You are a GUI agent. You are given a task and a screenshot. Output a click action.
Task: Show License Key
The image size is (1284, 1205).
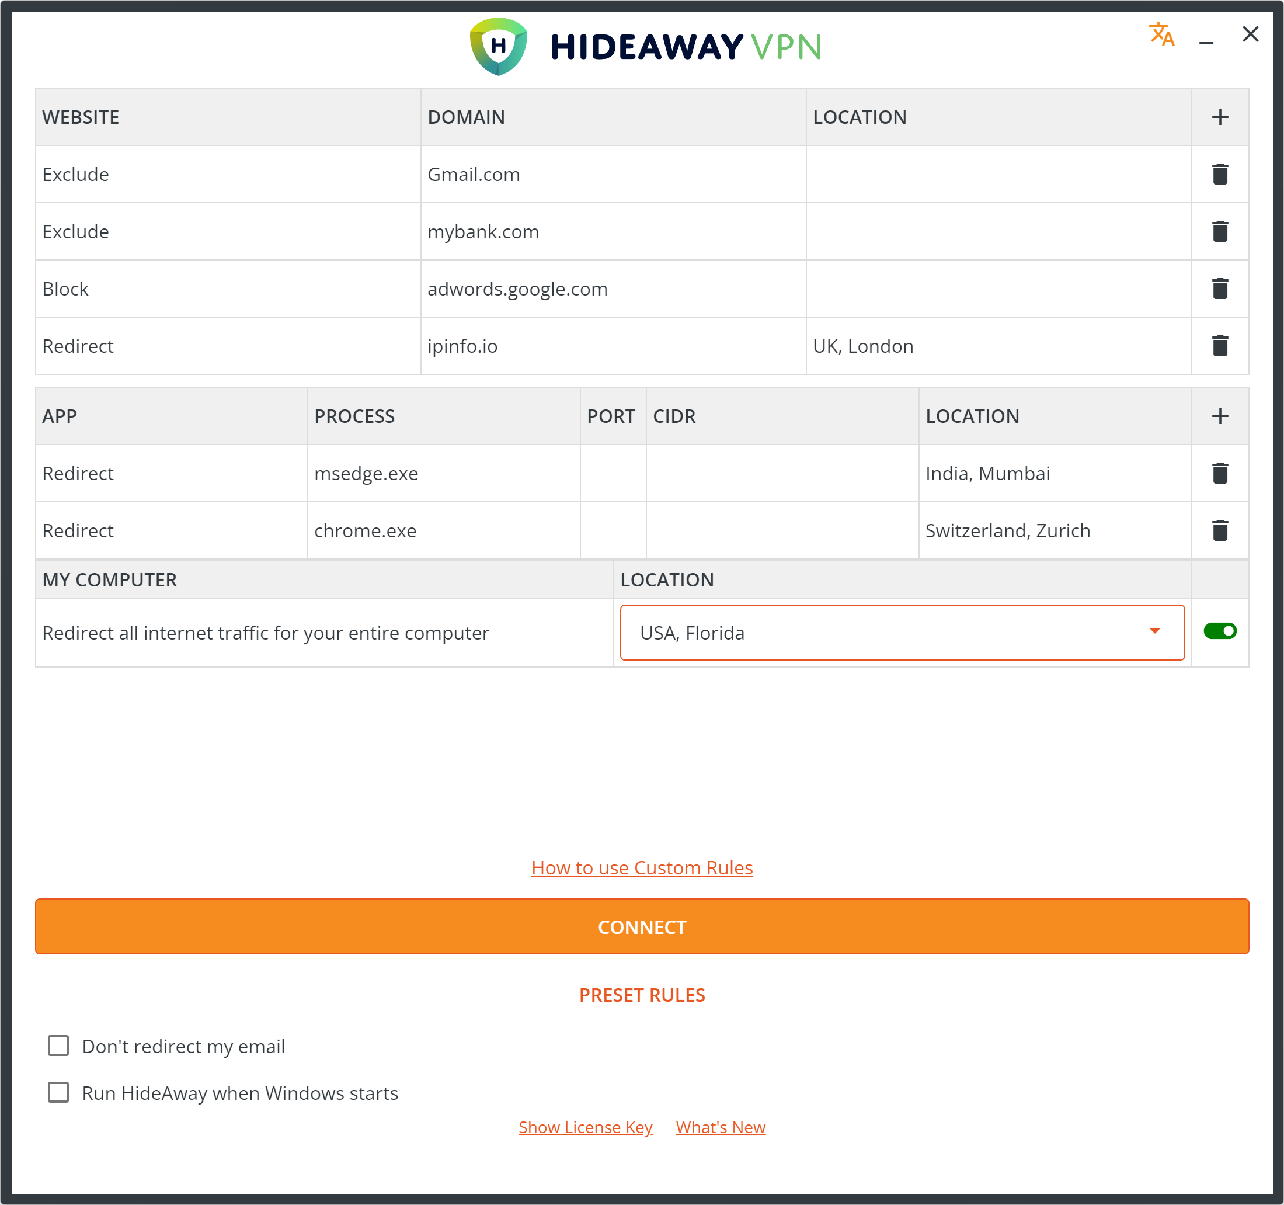pos(585,1127)
